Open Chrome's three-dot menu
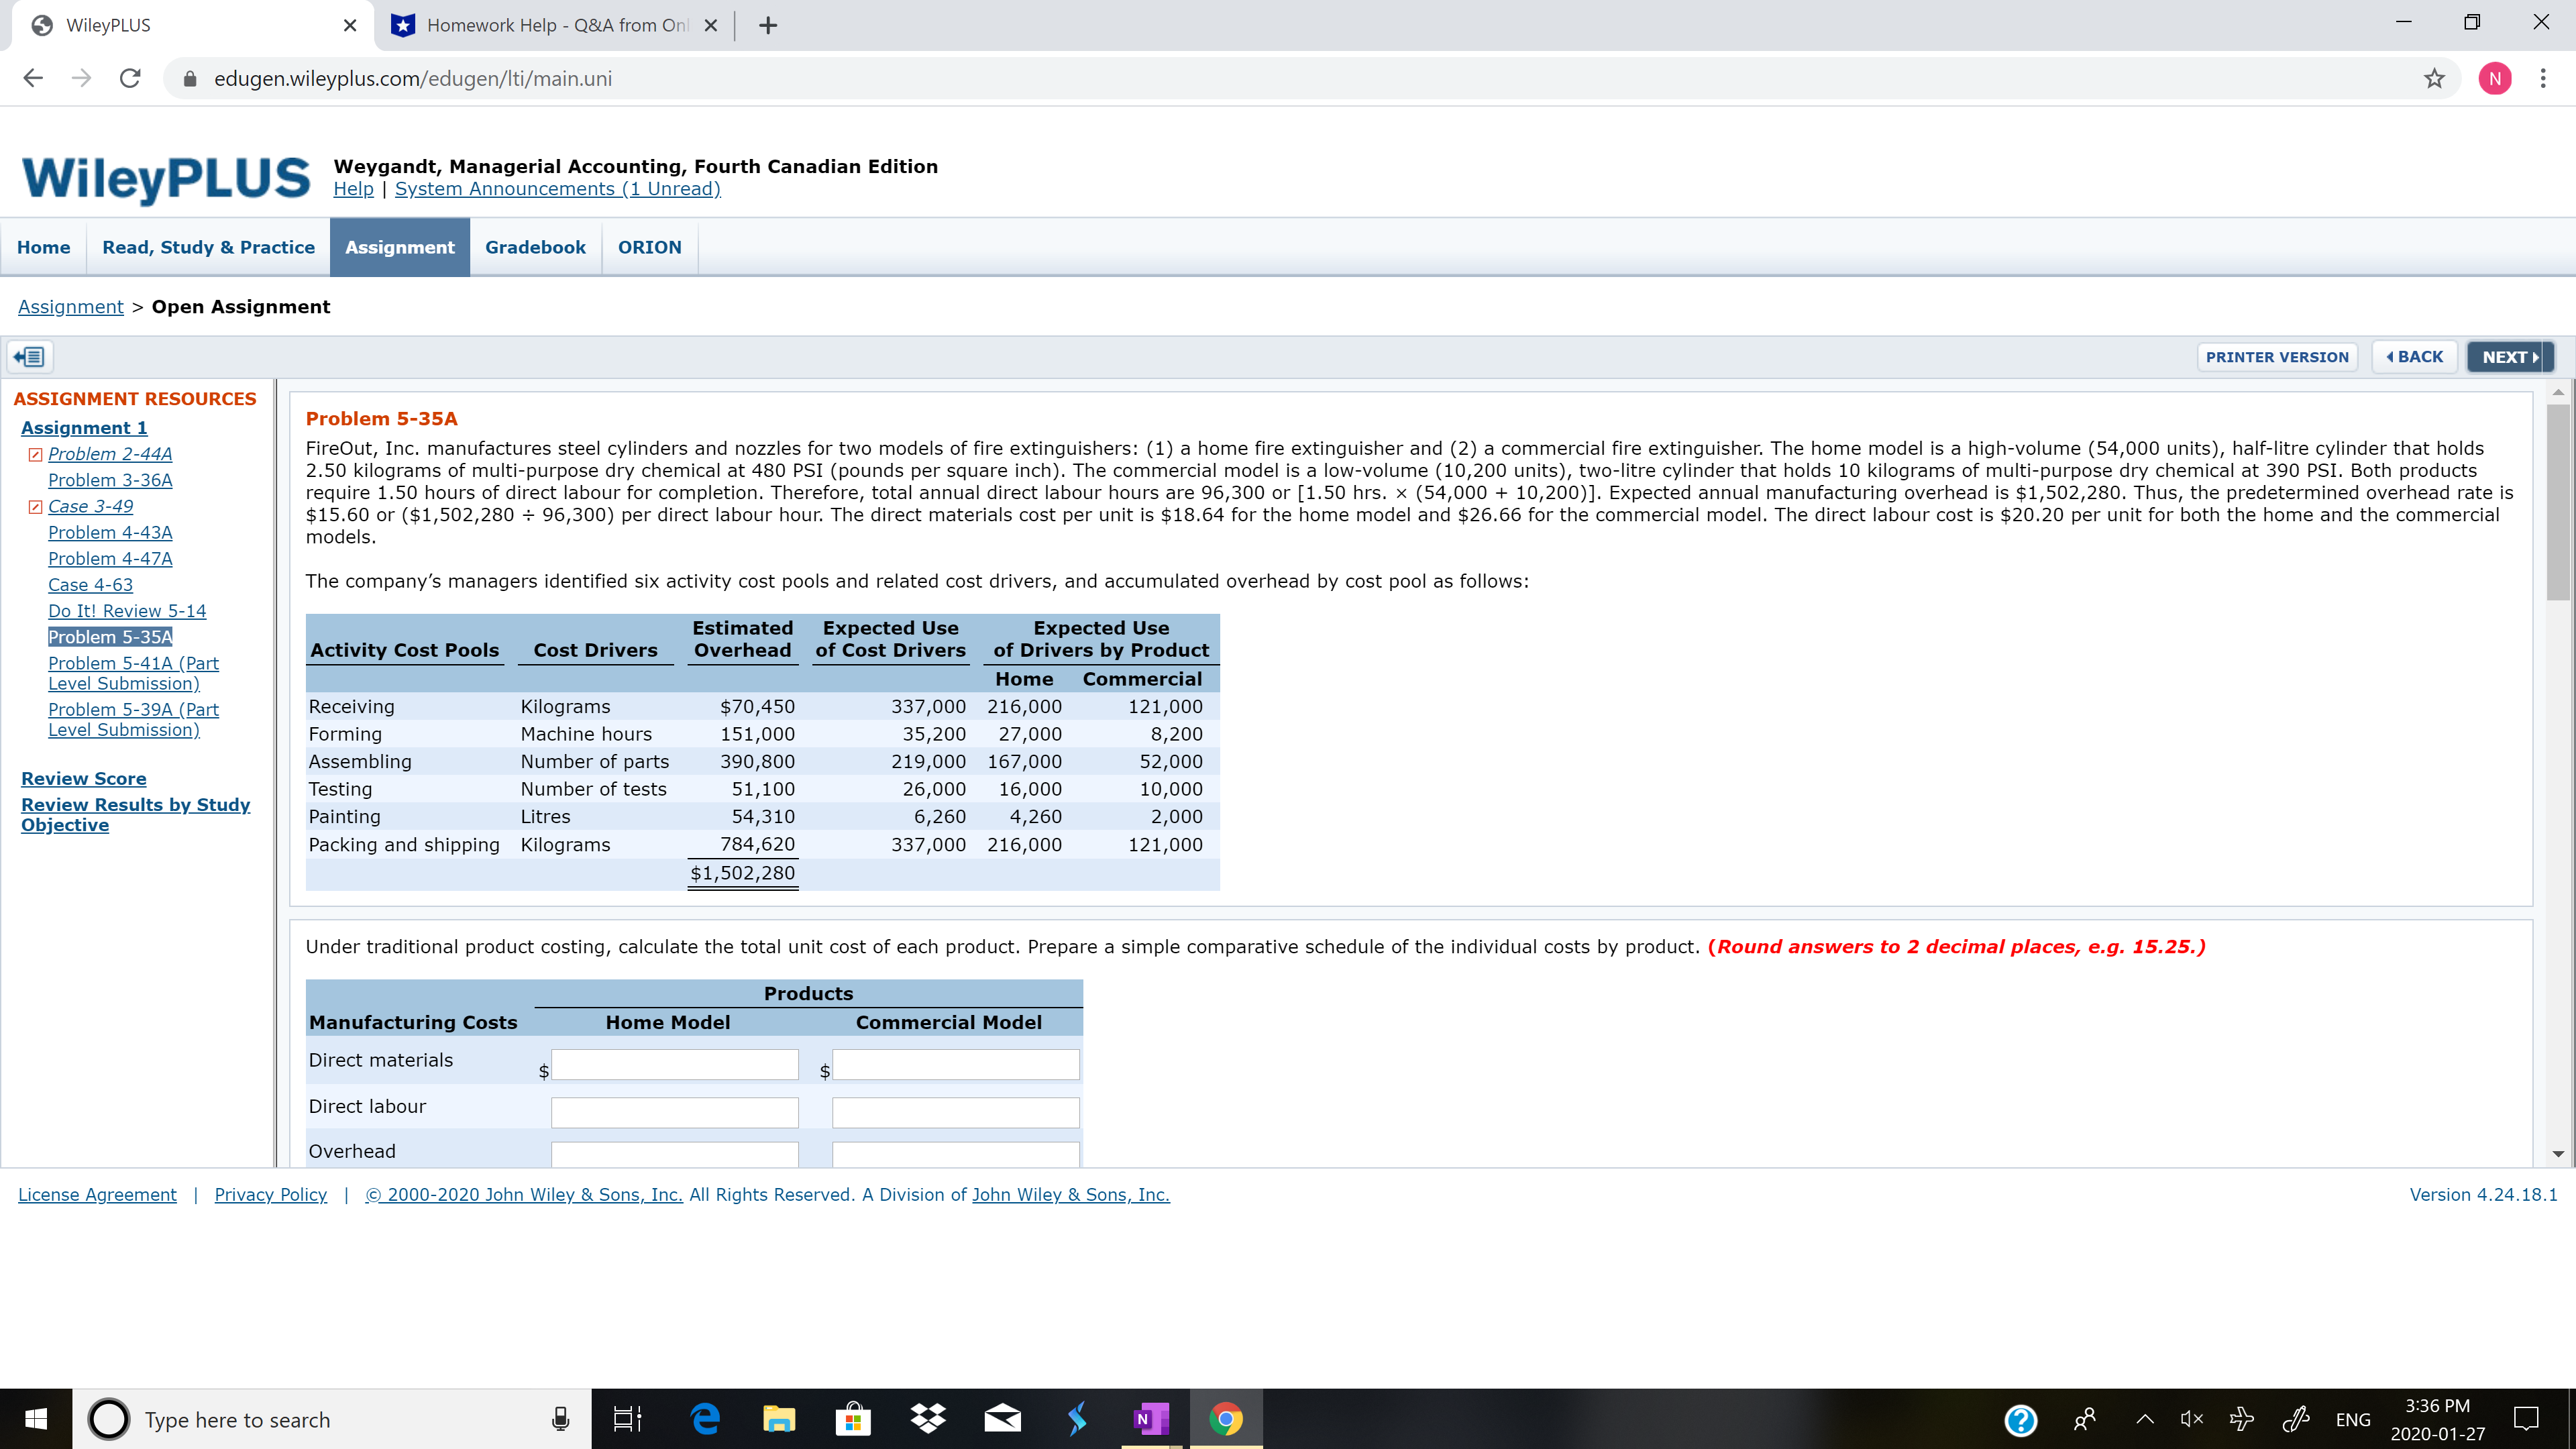 (x=2543, y=79)
